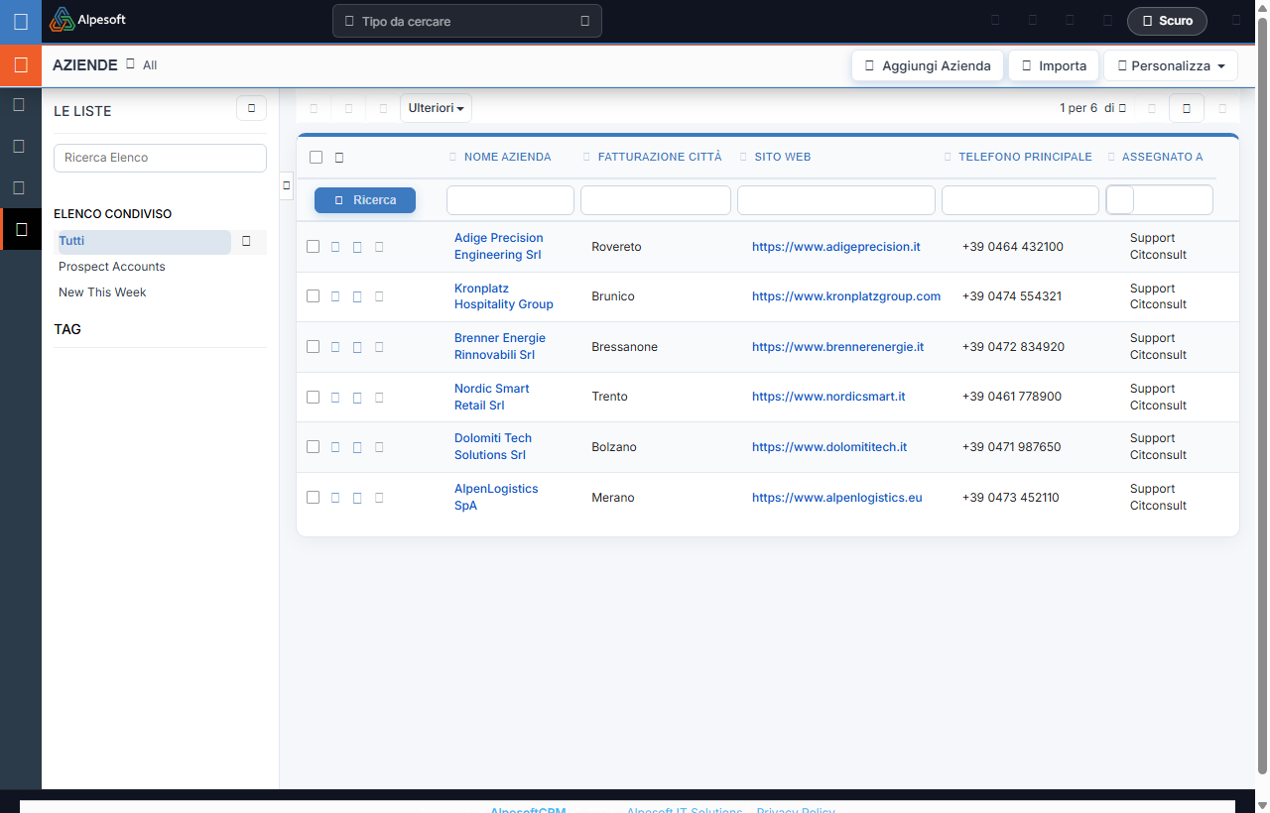Select the Tutti shared list
The image size is (1270, 813).
tap(71, 241)
